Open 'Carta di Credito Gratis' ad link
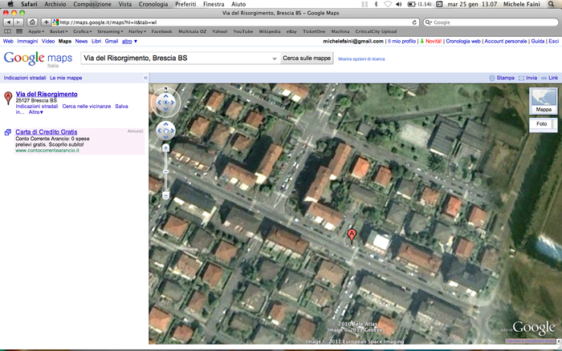562x351 pixels. click(x=47, y=132)
